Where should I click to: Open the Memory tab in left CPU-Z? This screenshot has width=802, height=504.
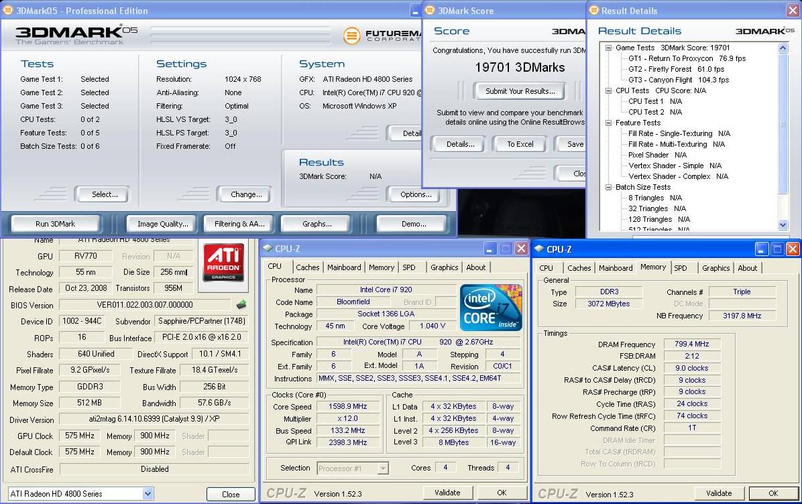pyautogui.click(x=382, y=267)
